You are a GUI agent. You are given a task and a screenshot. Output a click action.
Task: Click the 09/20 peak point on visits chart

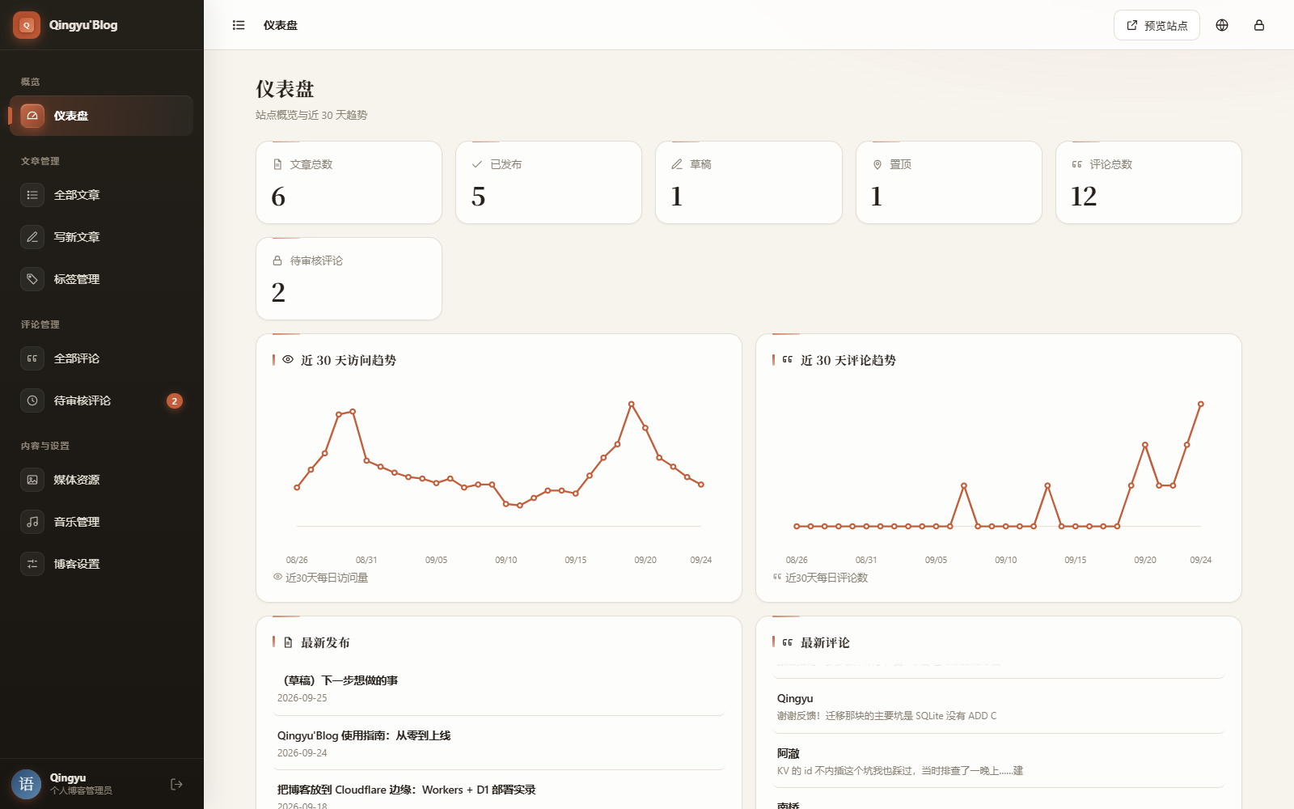(x=632, y=404)
